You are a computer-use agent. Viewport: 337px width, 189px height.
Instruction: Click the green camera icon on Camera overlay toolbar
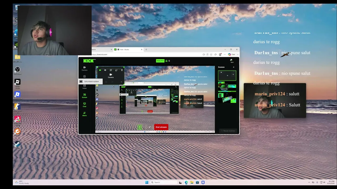tap(100, 70)
